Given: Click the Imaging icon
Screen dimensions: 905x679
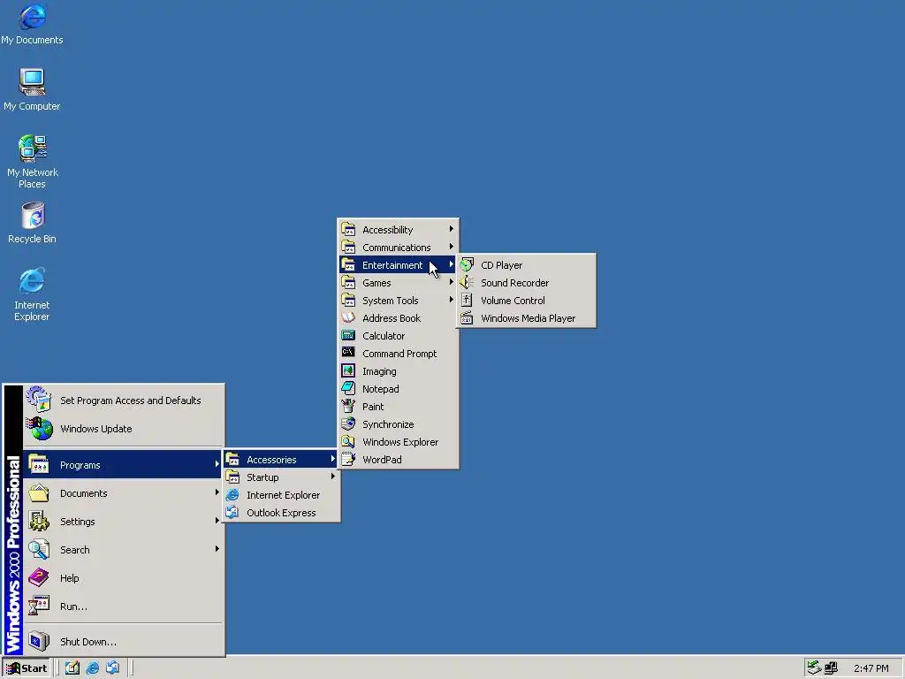Looking at the screenshot, I should tap(348, 370).
